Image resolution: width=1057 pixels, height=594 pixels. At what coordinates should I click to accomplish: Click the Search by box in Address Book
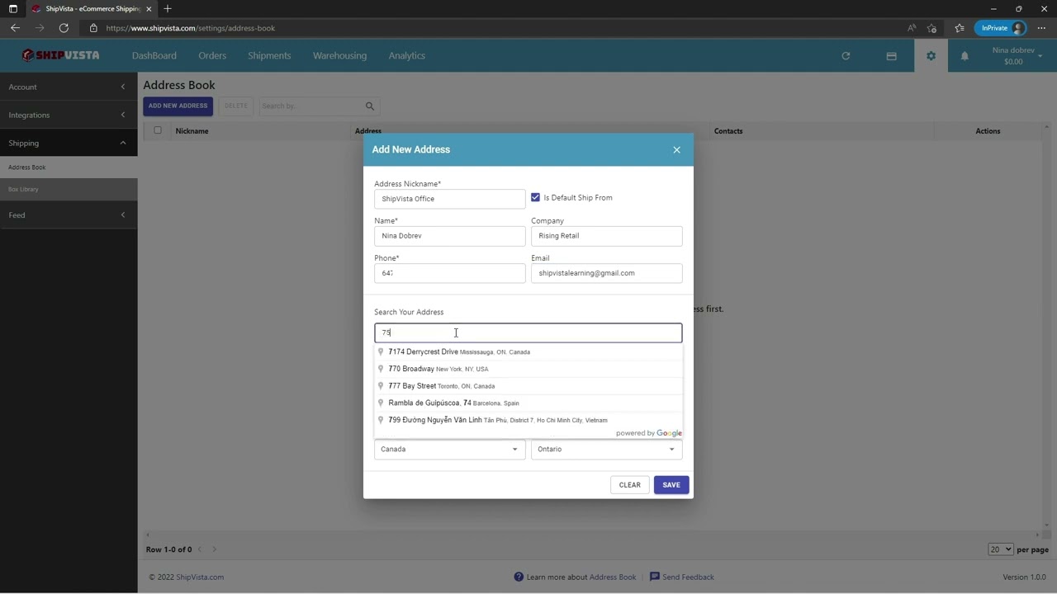tap(311, 106)
